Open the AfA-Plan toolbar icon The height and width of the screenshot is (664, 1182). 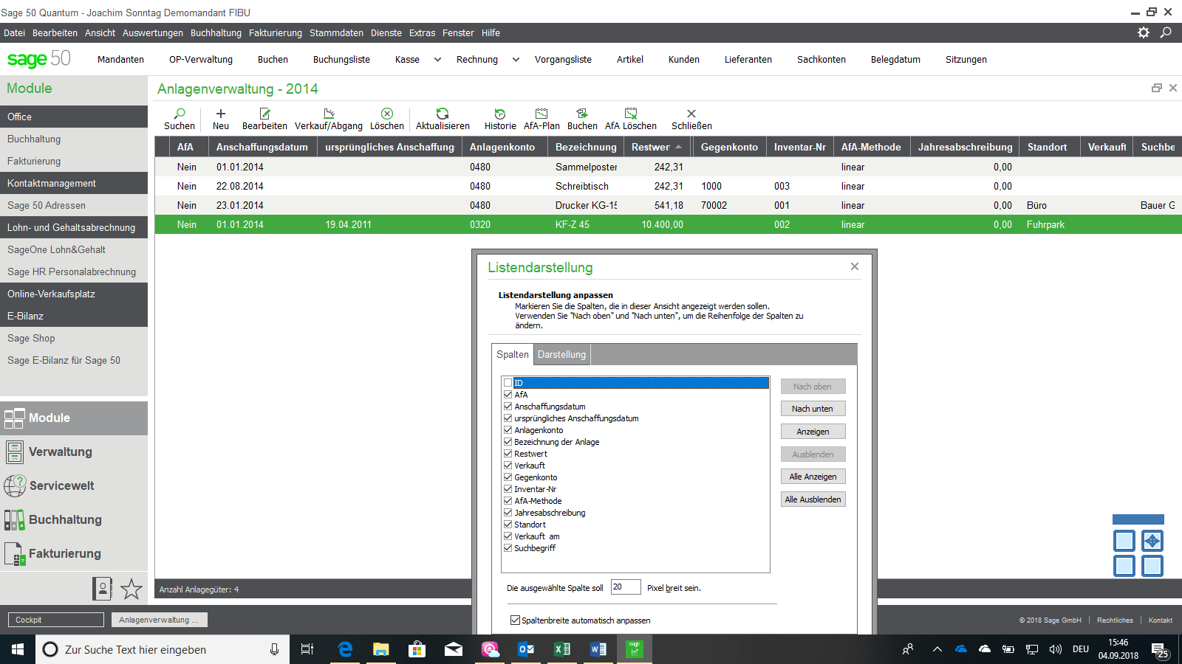pyautogui.click(x=542, y=114)
